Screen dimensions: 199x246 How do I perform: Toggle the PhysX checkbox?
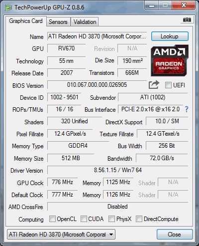pos(111,219)
